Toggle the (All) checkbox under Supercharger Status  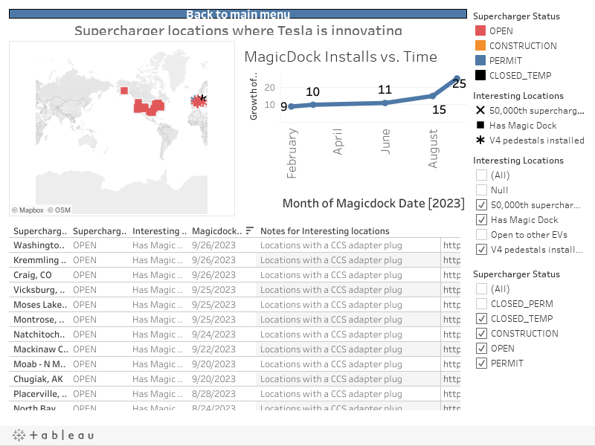(481, 289)
